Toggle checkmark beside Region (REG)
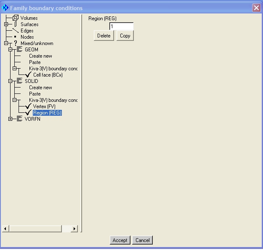Viewport: 263px width, 250px height. coord(28,113)
